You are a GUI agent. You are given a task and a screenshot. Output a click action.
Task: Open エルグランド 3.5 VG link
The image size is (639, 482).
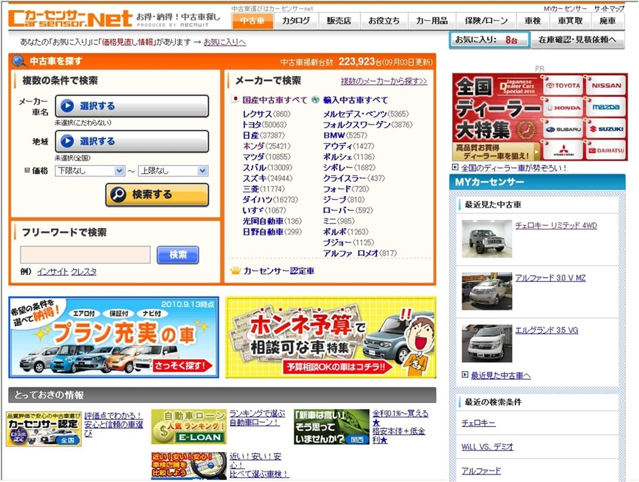point(547,330)
